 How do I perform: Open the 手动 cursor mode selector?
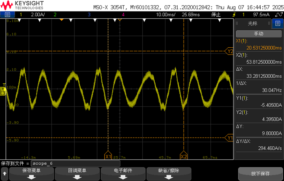coord(259,34)
